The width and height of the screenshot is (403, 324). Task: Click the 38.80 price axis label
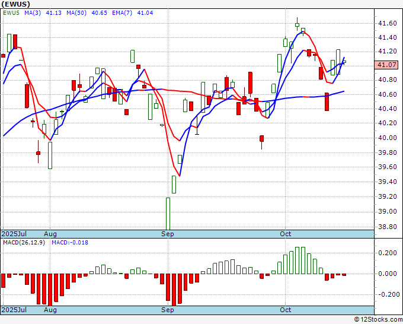(388, 227)
